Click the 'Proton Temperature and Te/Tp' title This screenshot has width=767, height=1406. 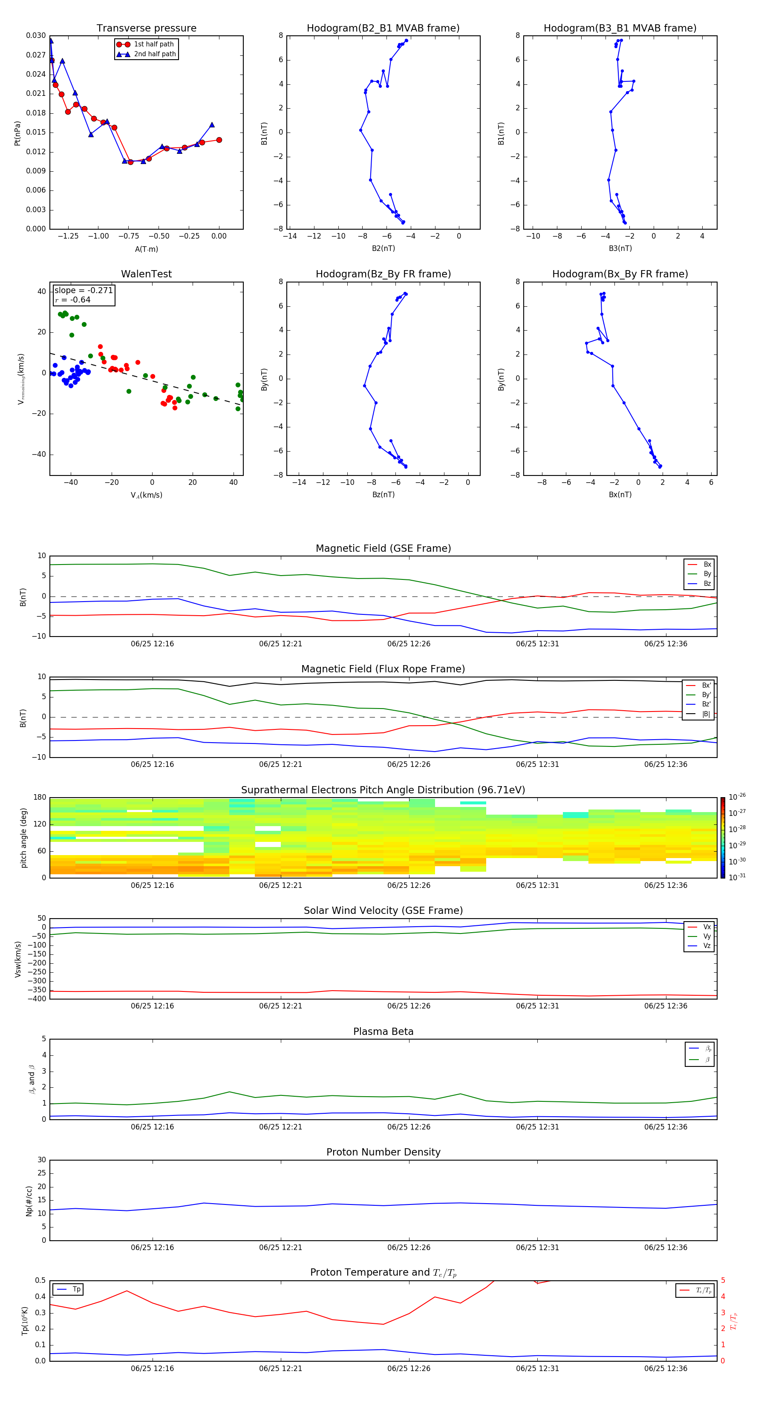point(383,1273)
